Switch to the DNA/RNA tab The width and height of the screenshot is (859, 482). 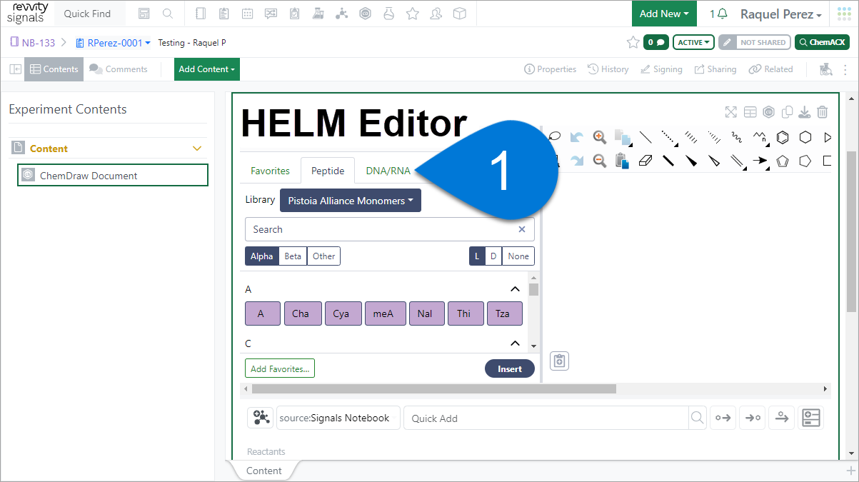[x=388, y=171]
